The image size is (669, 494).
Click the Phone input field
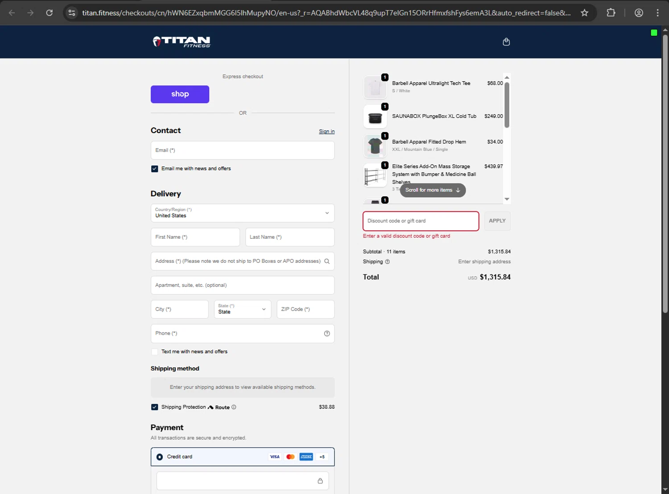243,334
